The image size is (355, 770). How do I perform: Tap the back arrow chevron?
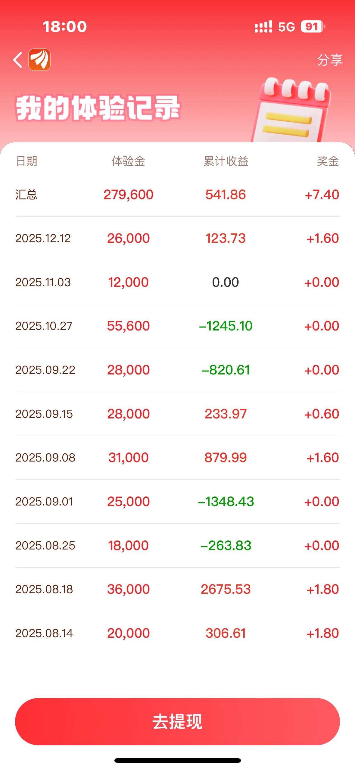pyautogui.click(x=18, y=60)
